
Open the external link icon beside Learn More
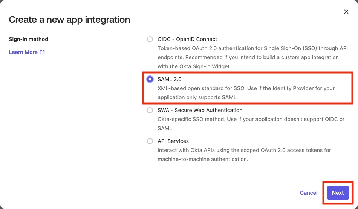point(42,52)
